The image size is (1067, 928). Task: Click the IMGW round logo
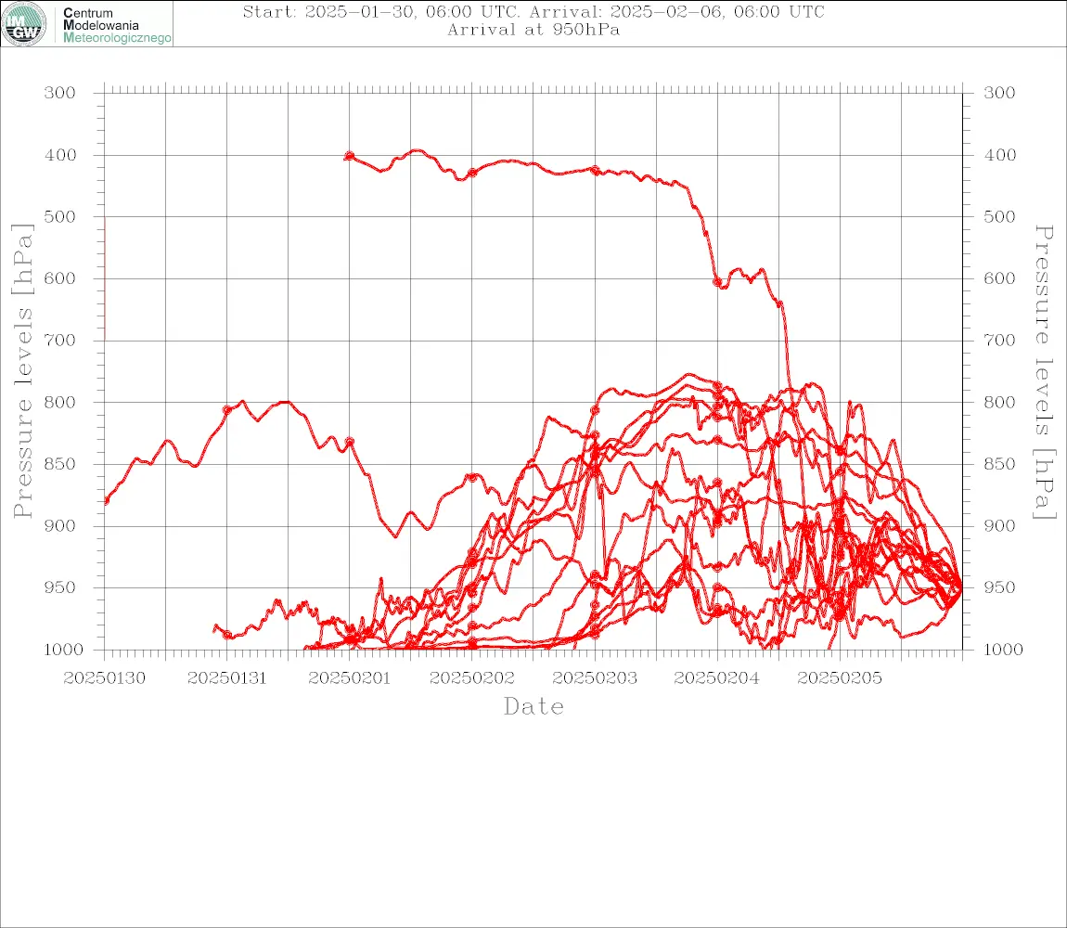coord(24,24)
